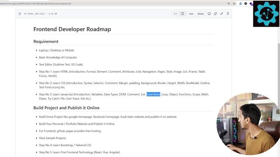Screen dimensions: 280x157
Task: Open the Raw file view
Action: [191, 14]
